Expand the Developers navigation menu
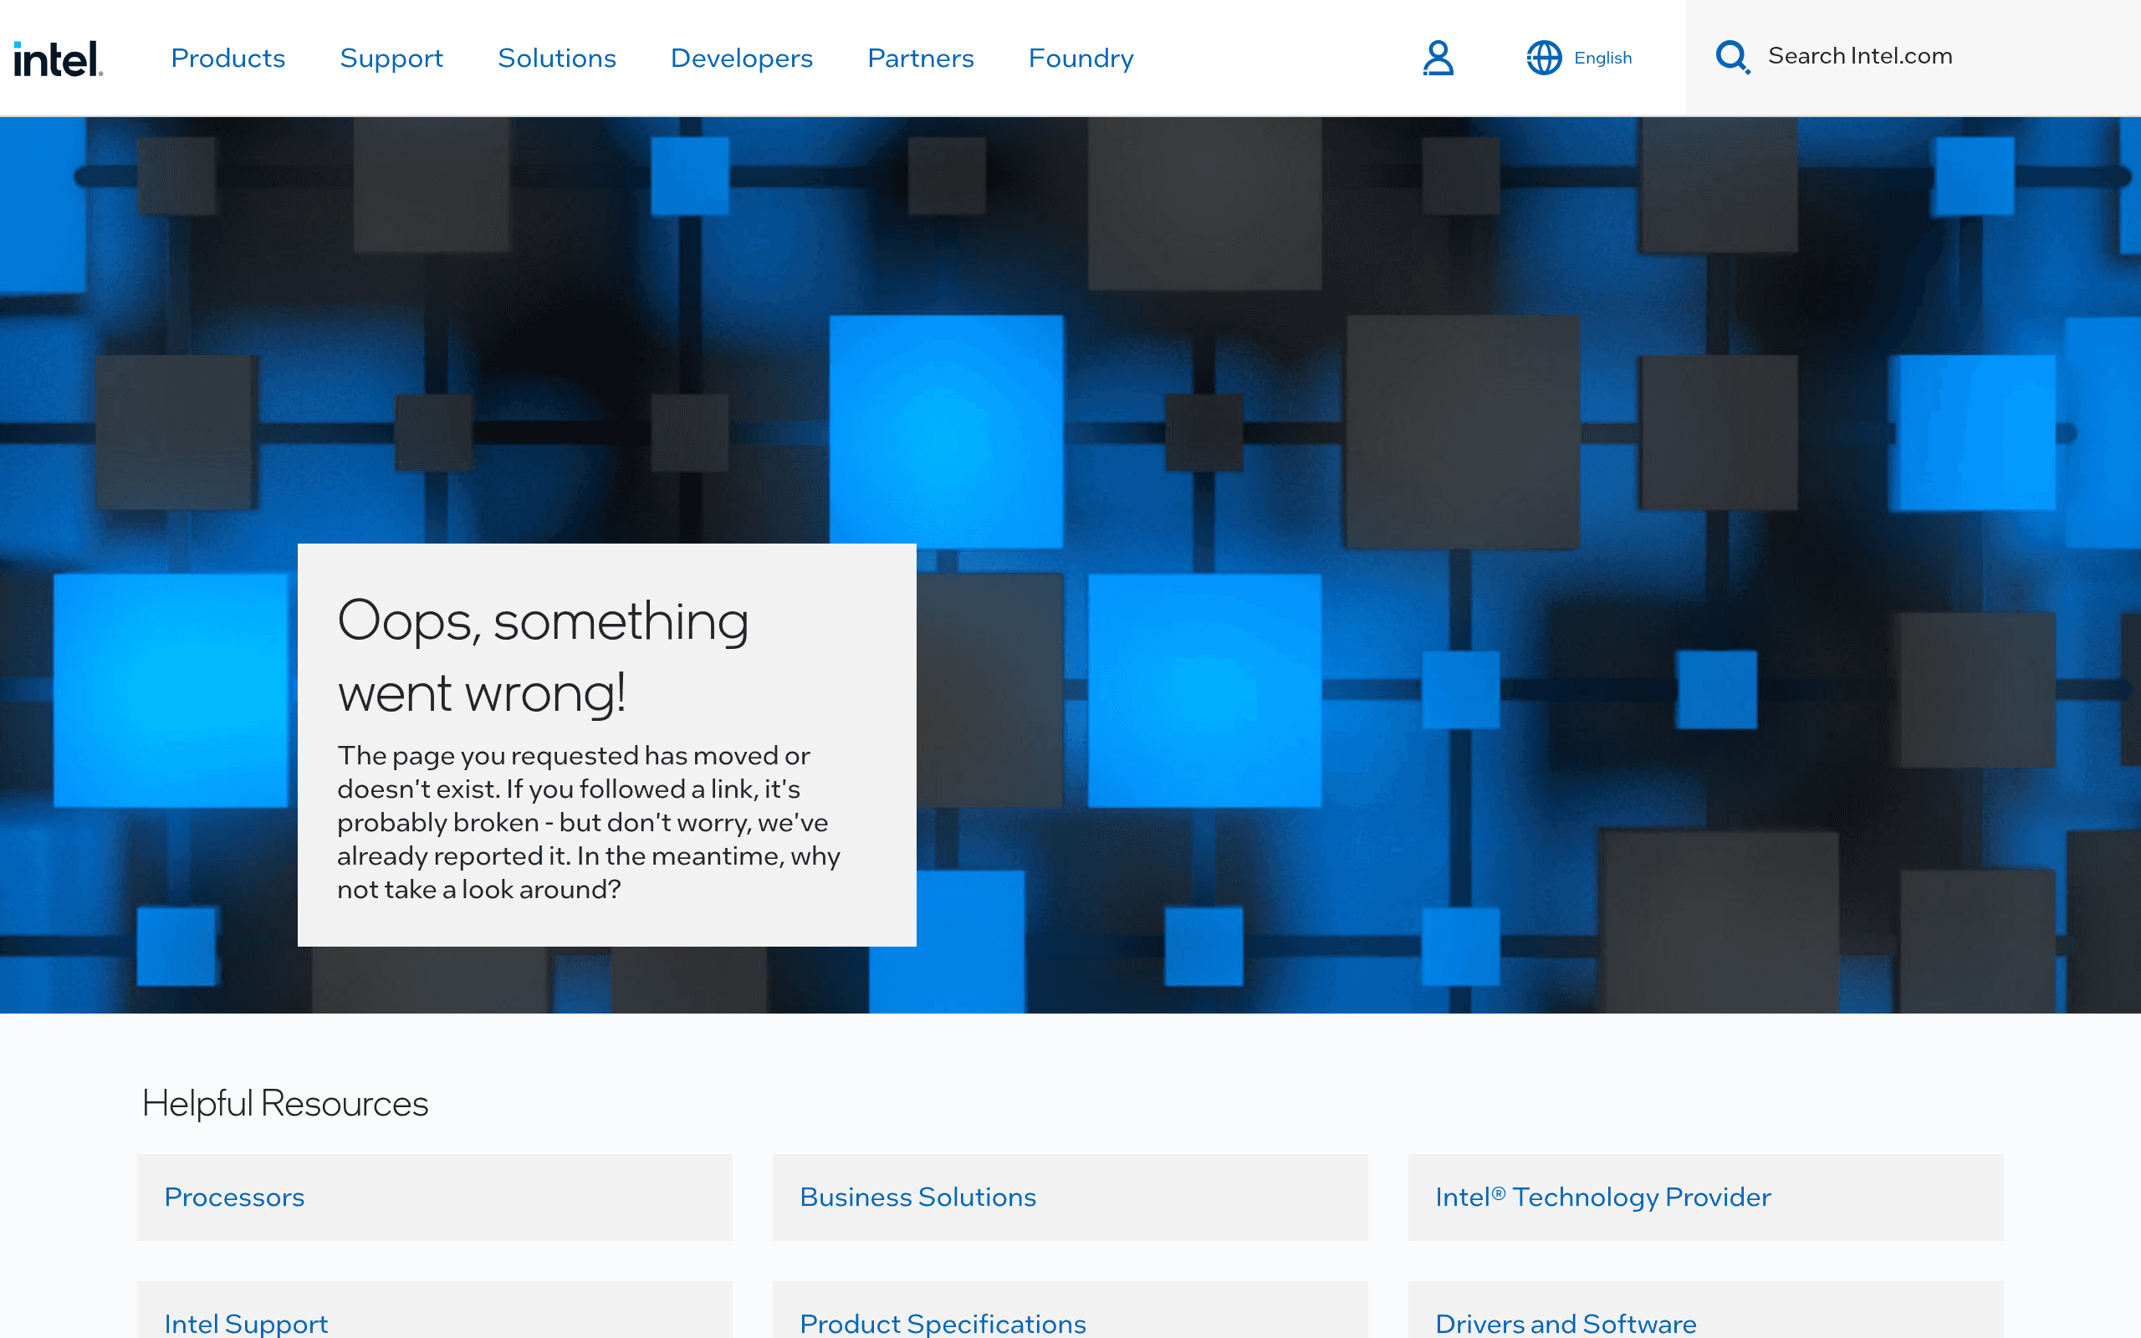Screen dimensions: 2141x1338 [x=741, y=59]
